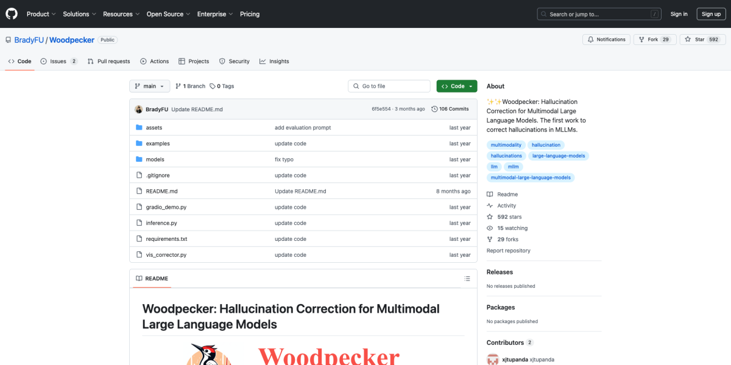Click the Go to file search field
Image resolution: width=731 pixels, height=365 pixels.
coord(389,86)
